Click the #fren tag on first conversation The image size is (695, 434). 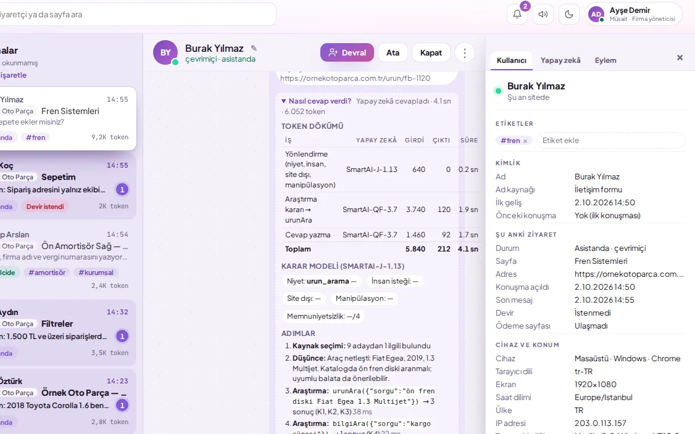pos(35,137)
